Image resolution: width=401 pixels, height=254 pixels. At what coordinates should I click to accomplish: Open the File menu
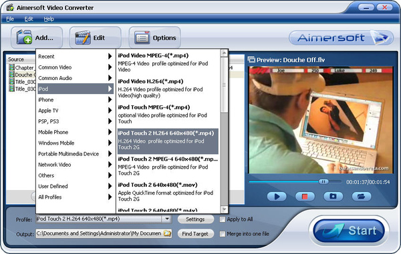(10, 19)
